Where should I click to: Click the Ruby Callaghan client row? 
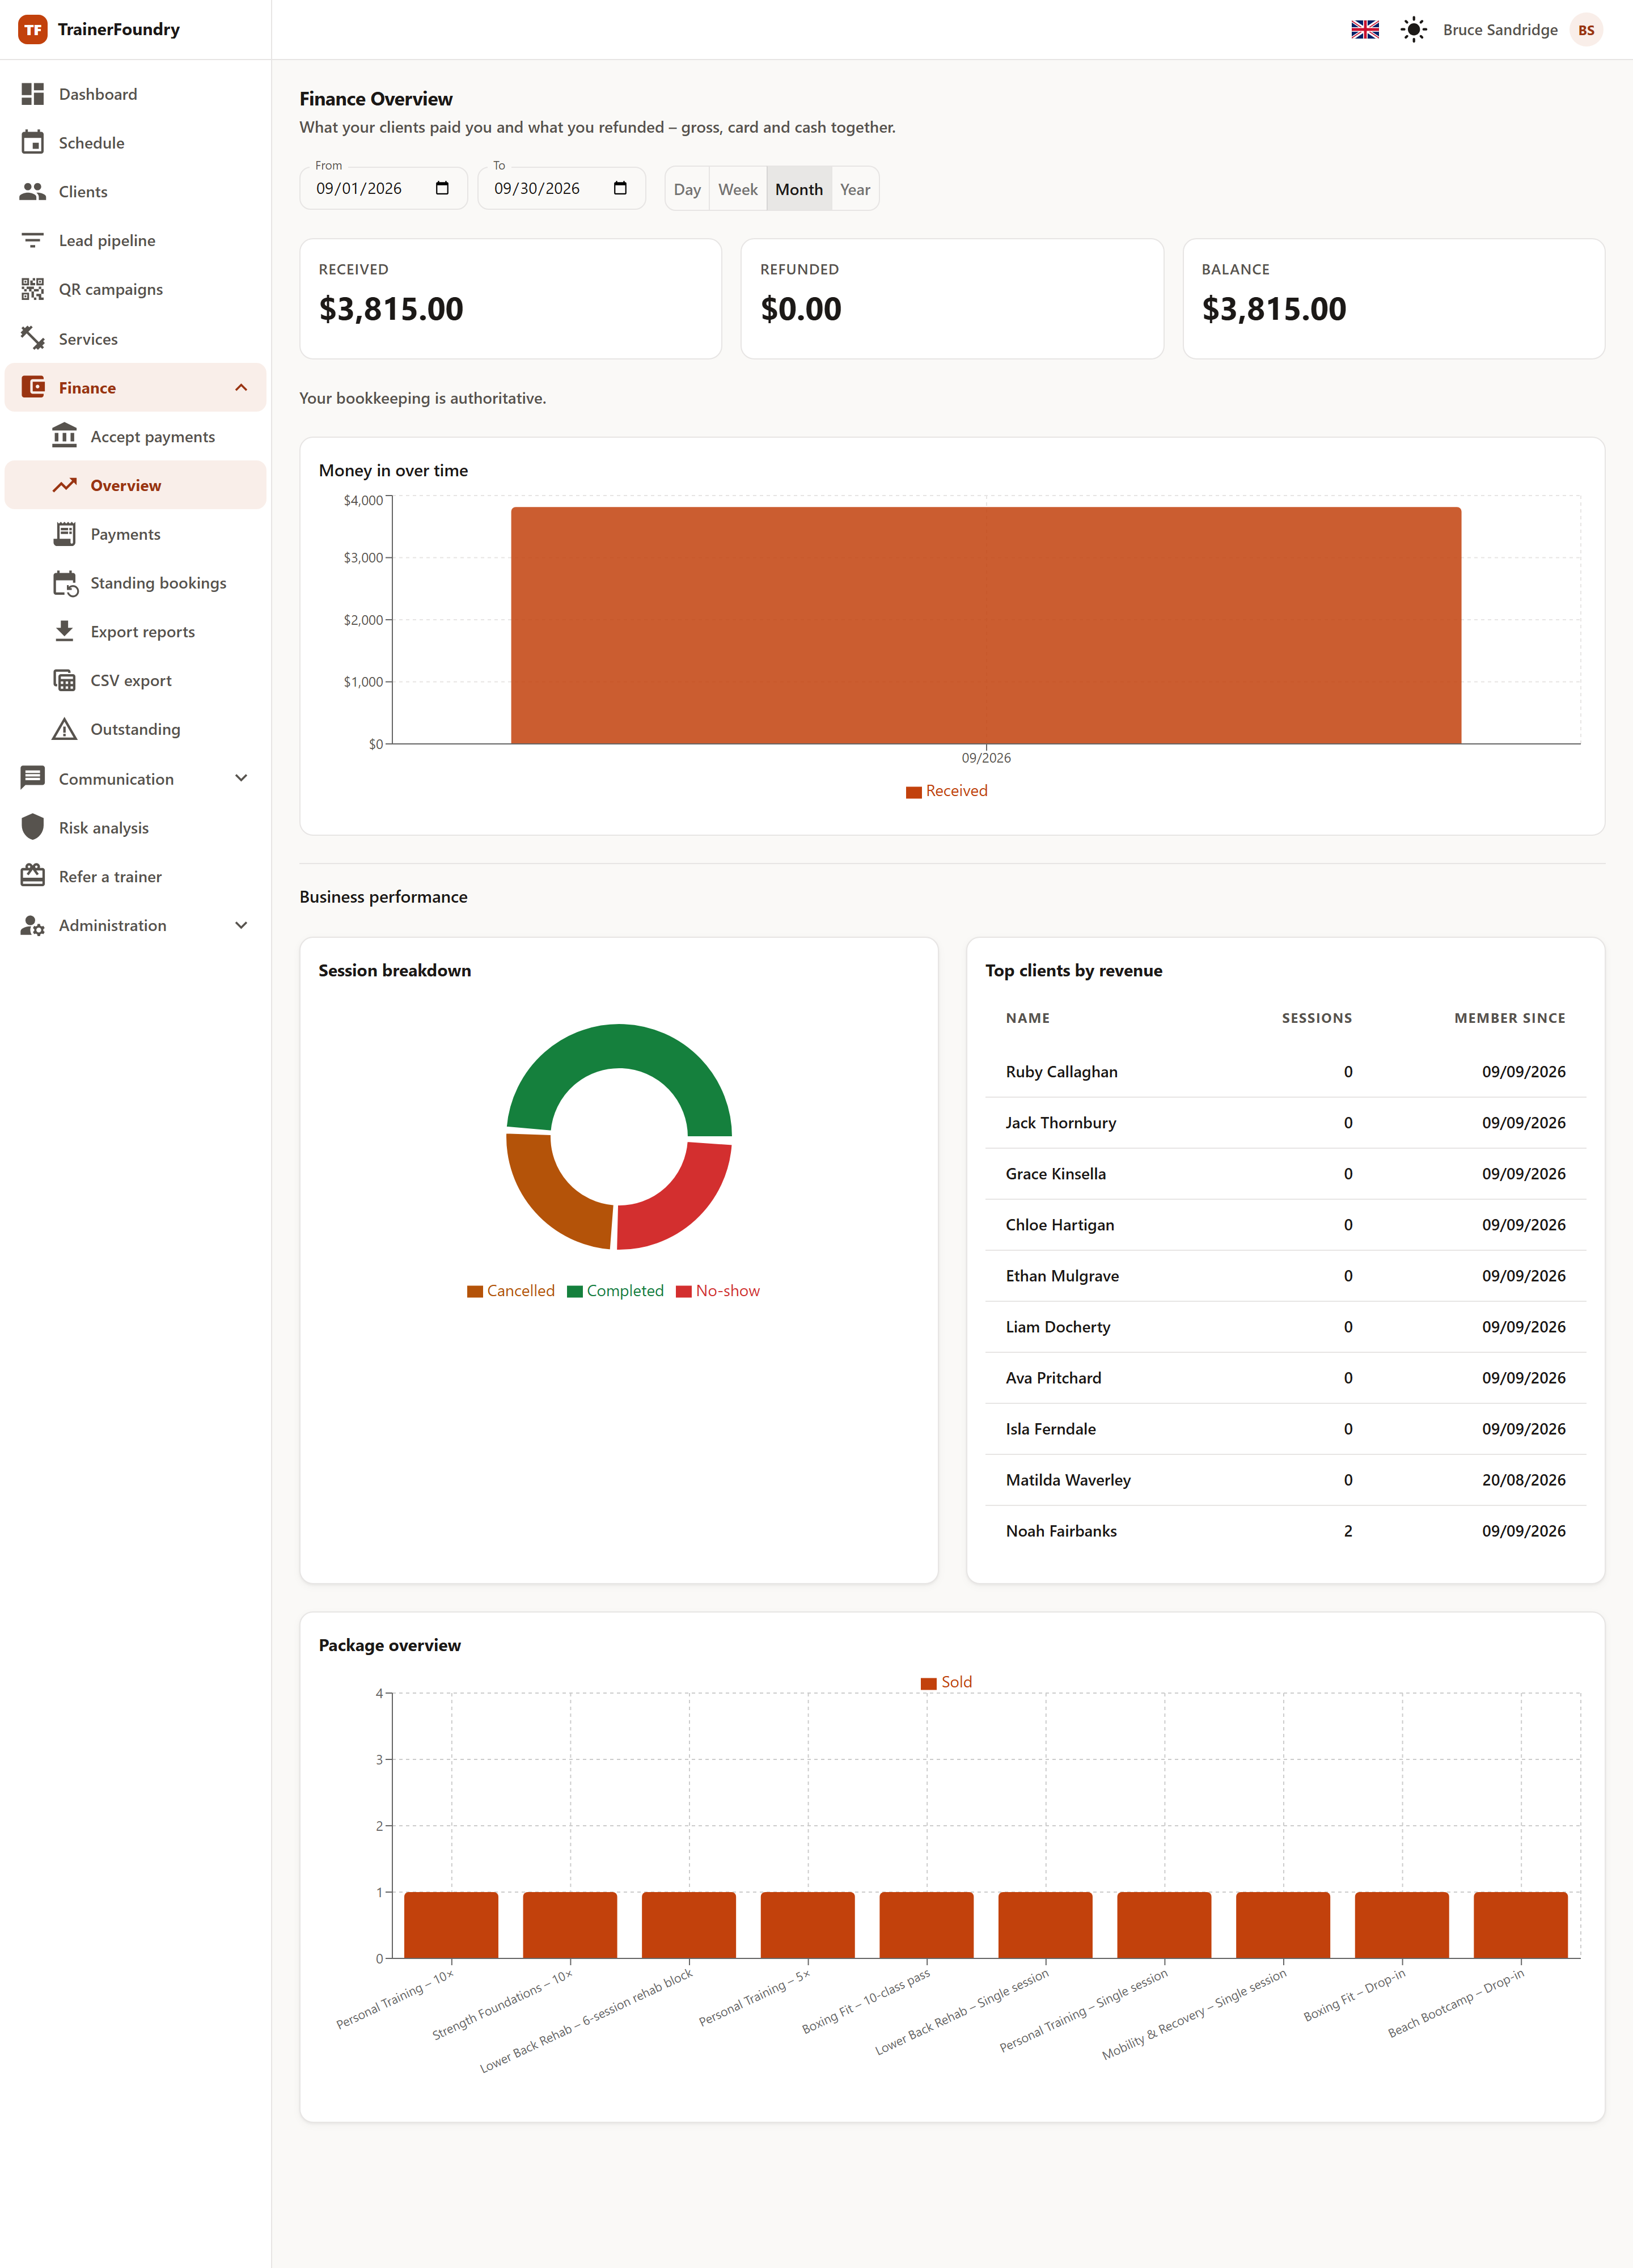coord(1285,1071)
